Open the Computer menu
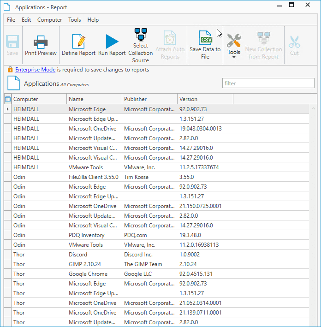Screen dimensions: 321x327 50,20
